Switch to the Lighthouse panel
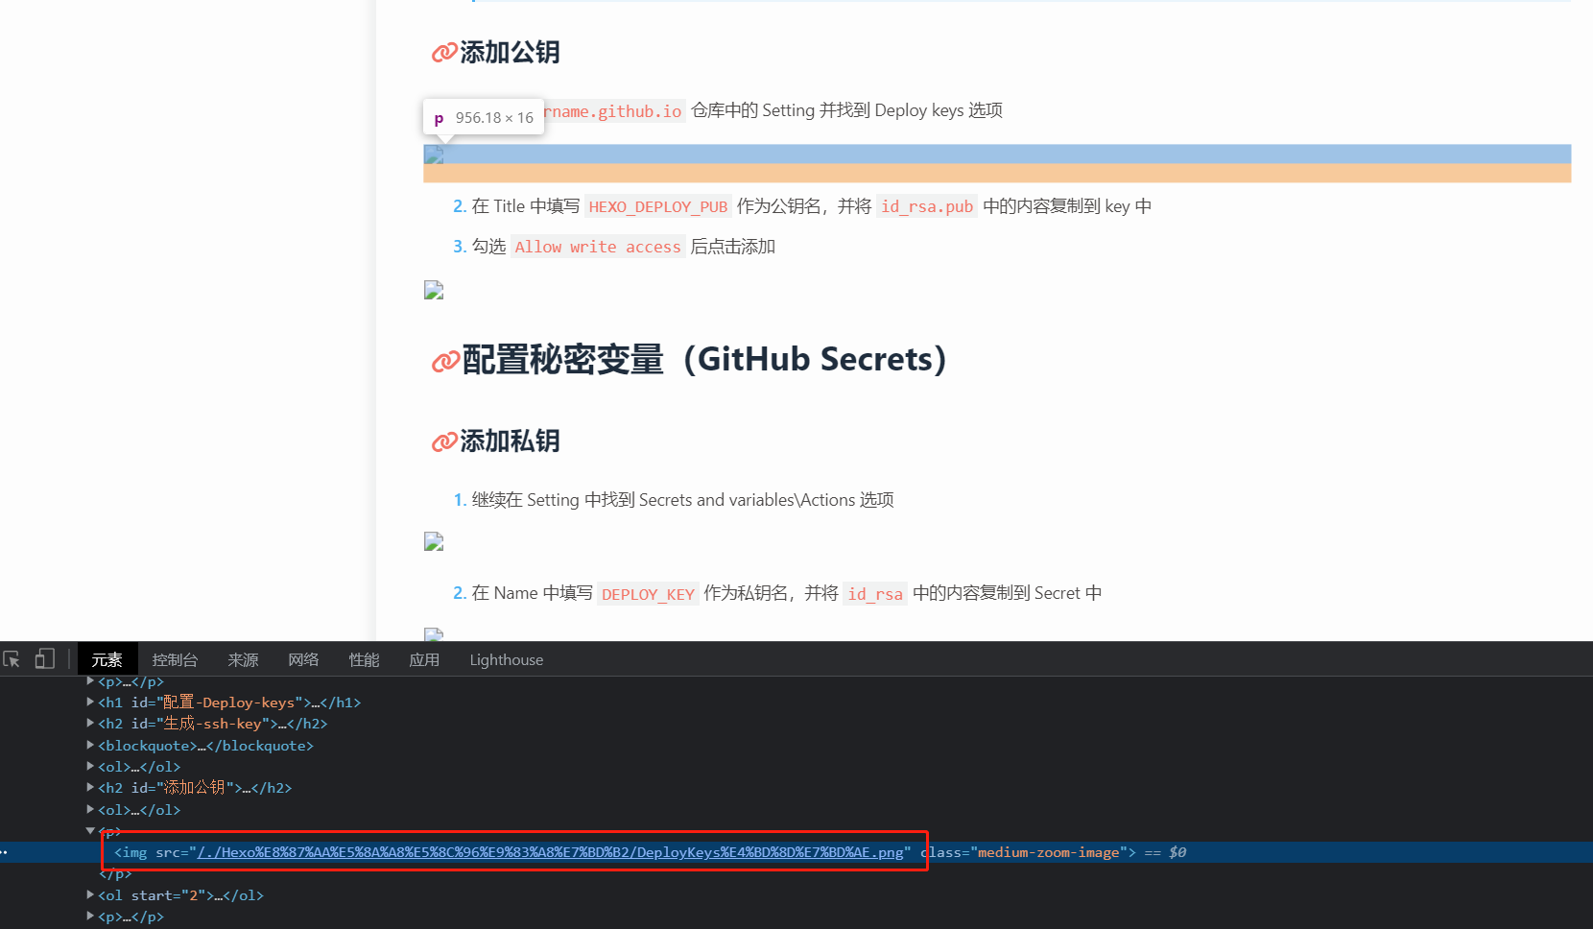The height and width of the screenshot is (929, 1593). click(x=506, y=658)
